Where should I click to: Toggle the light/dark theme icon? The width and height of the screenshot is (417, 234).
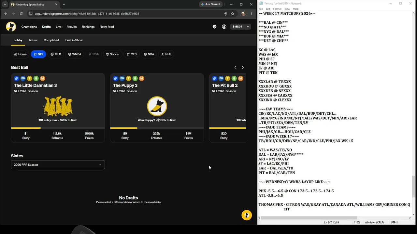pos(214,27)
